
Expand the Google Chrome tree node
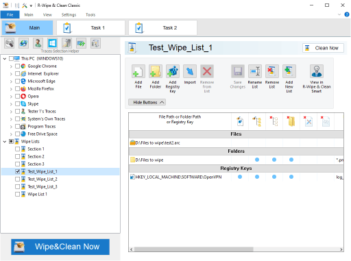[11, 66]
